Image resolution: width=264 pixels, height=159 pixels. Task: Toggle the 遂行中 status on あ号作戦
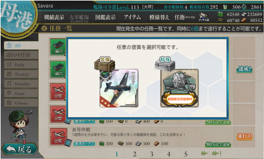245,136
